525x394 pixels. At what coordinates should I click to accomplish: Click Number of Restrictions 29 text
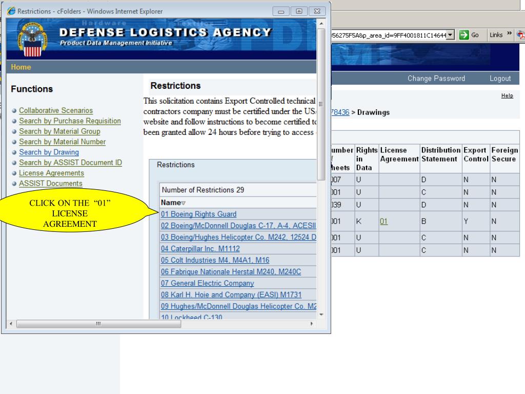coord(203,190)
